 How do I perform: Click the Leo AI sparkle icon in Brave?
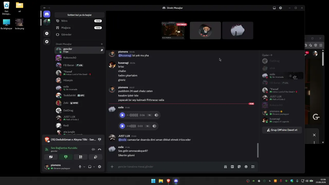(x=310, y=45)
